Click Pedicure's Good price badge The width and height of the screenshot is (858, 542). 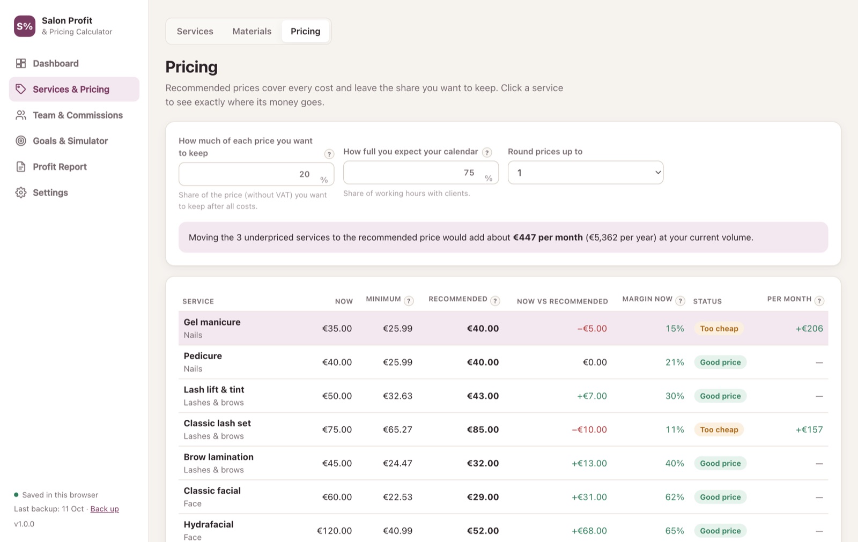[720, 362]
